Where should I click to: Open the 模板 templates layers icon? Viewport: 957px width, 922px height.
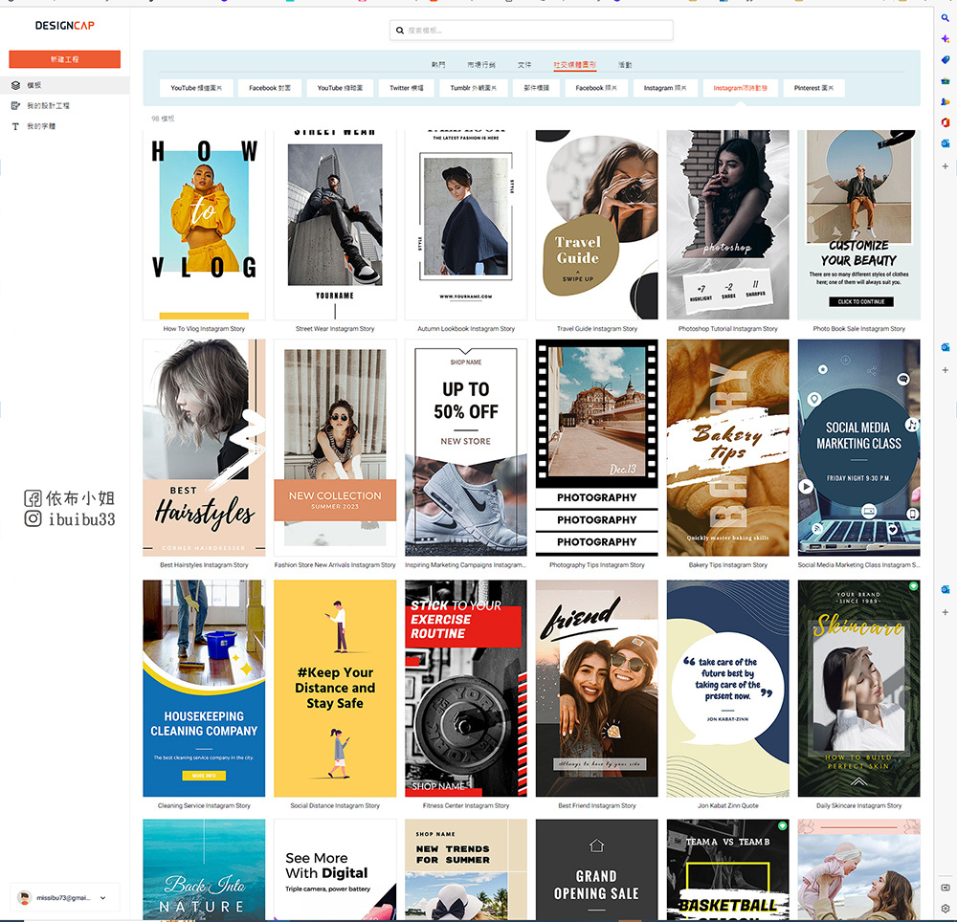16,85
